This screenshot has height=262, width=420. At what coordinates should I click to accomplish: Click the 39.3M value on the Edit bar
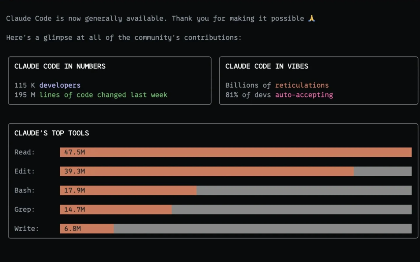74,171
